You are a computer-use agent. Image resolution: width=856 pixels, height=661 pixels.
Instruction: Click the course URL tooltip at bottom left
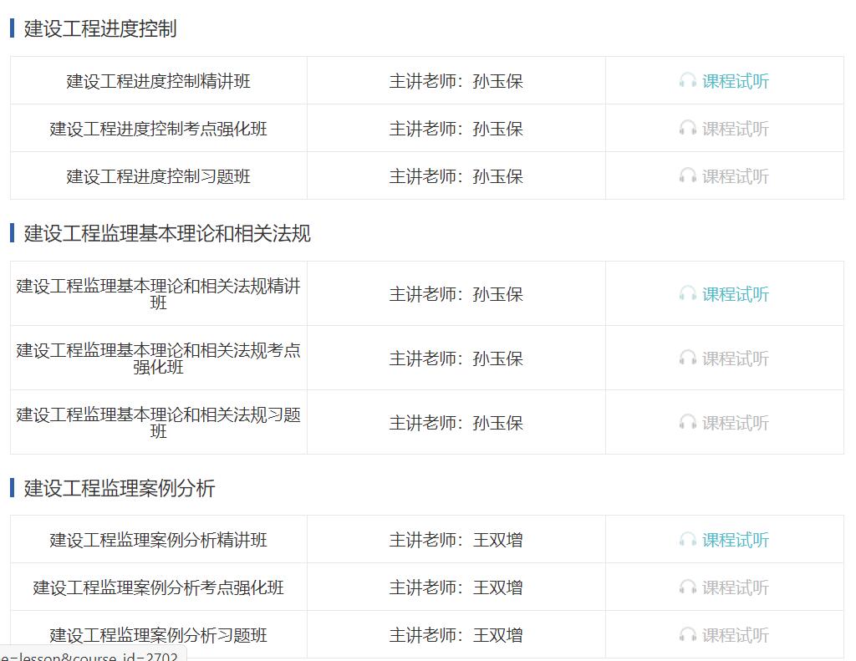click(x=90, y=655)
